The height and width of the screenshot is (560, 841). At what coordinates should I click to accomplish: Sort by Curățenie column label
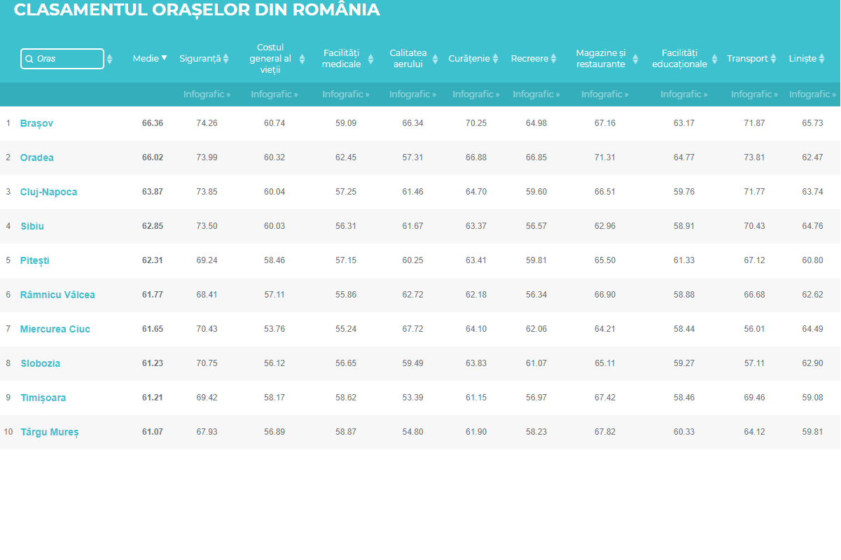(x=469, y=59)
